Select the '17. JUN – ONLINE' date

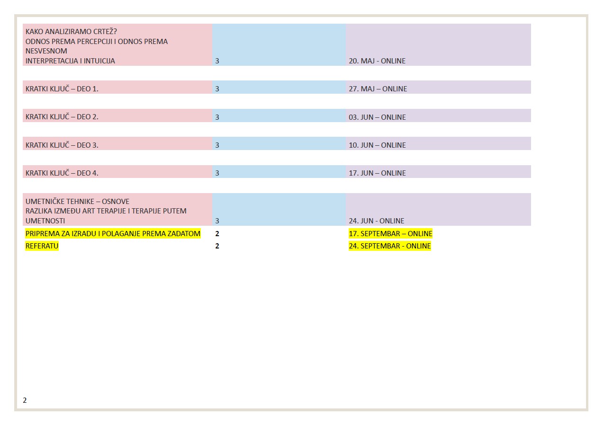(x=377, y=173)
